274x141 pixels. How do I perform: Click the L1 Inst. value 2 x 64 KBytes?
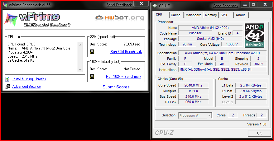251,91
